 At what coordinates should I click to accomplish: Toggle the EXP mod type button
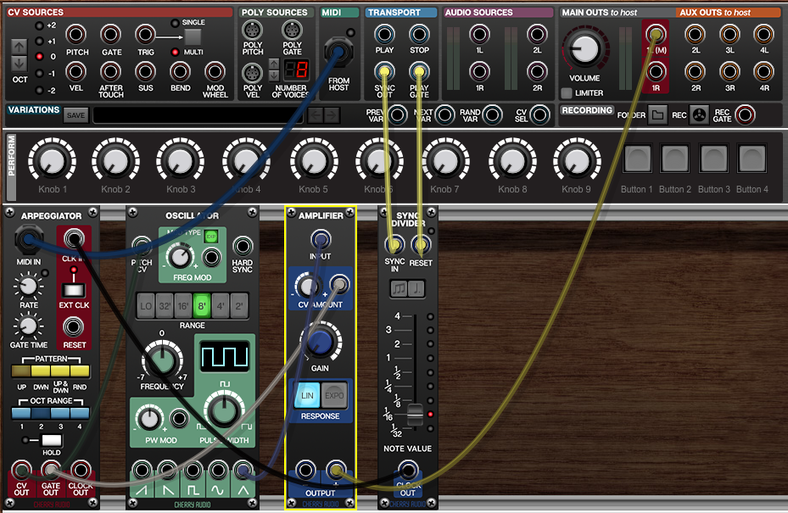coord(211,237)
